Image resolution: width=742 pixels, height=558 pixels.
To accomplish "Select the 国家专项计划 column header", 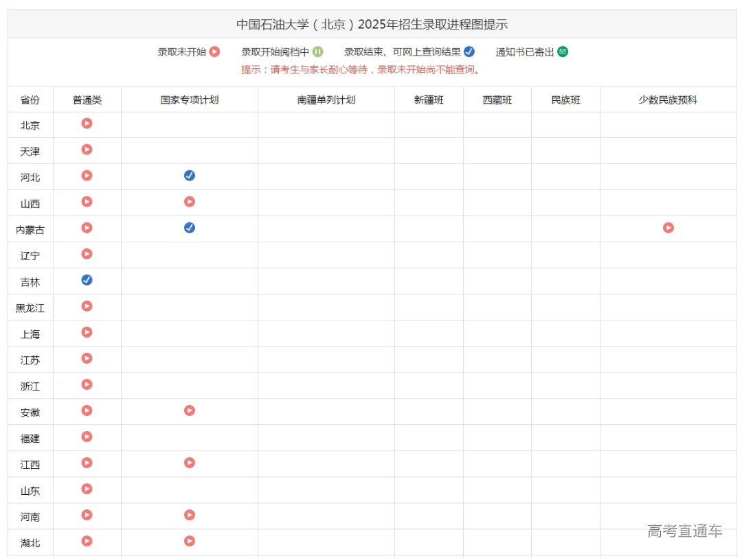I will tap(190, 100).
